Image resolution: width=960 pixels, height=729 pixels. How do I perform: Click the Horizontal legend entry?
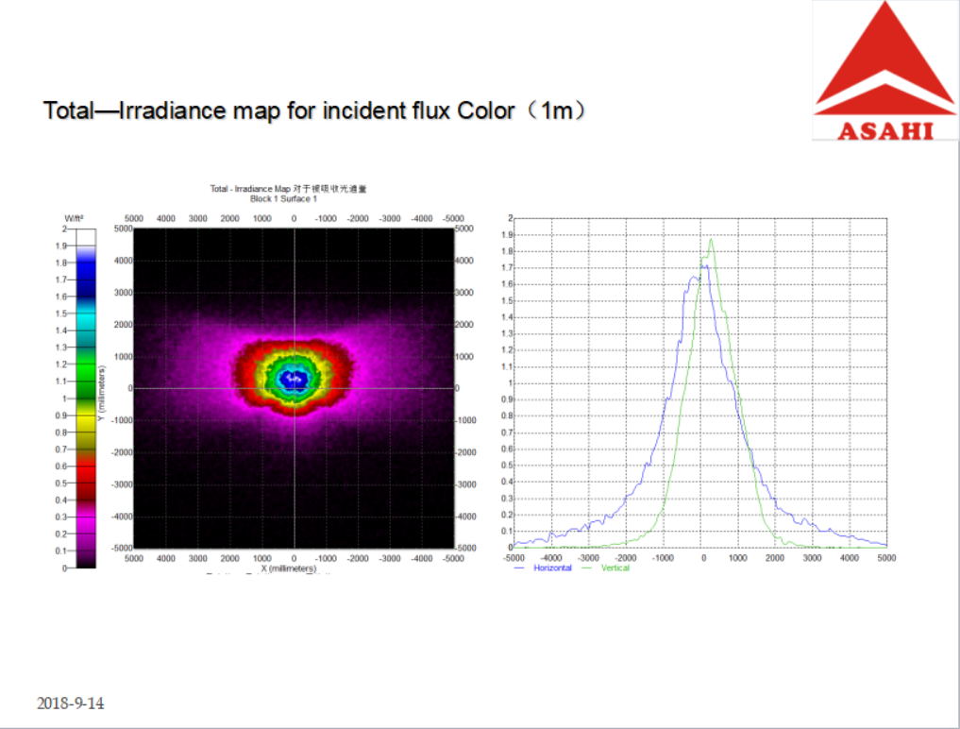click(551, 568)
